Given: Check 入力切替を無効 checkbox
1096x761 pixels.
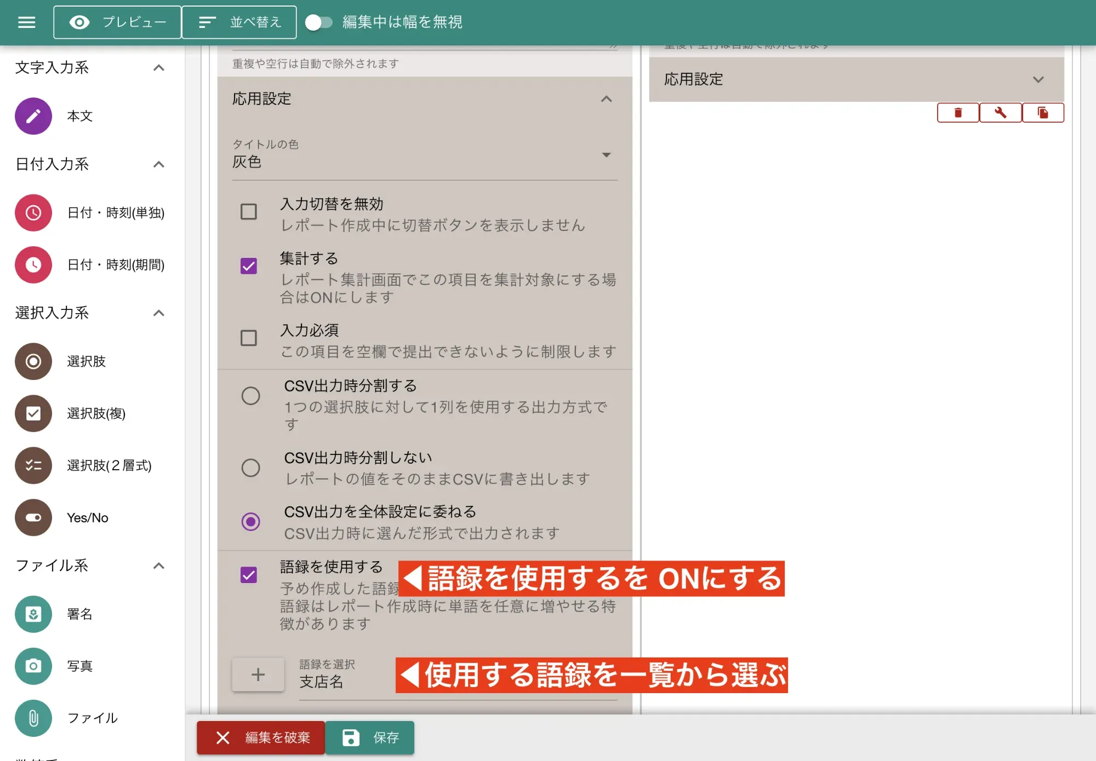Looking at the screenshot, I should point(249,212).
